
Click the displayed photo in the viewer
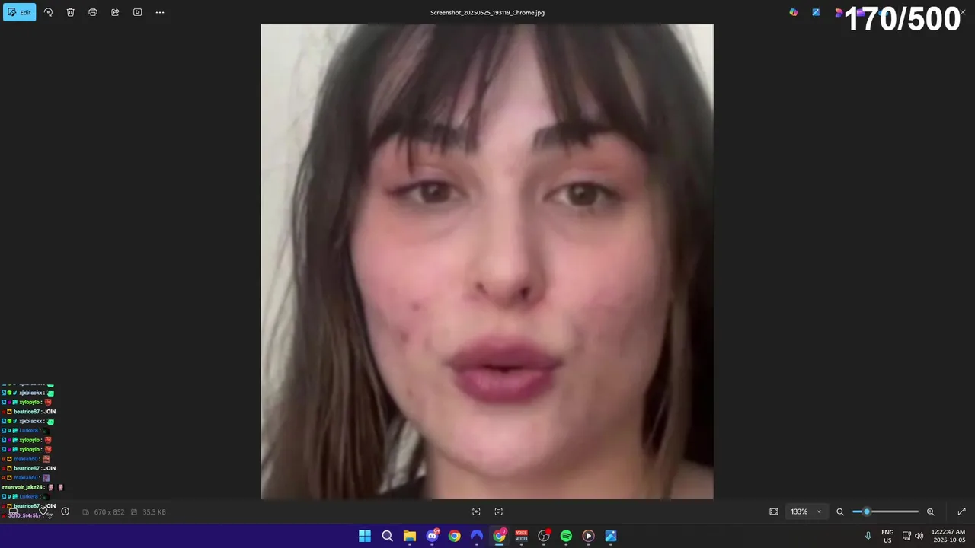tap(487, 262)
